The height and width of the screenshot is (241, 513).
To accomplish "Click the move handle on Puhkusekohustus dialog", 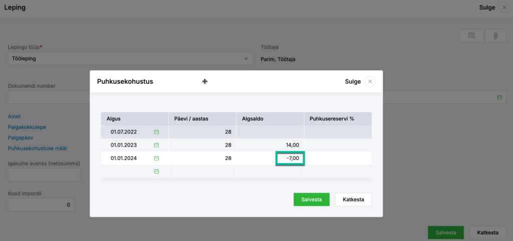I will pos(205,81).
